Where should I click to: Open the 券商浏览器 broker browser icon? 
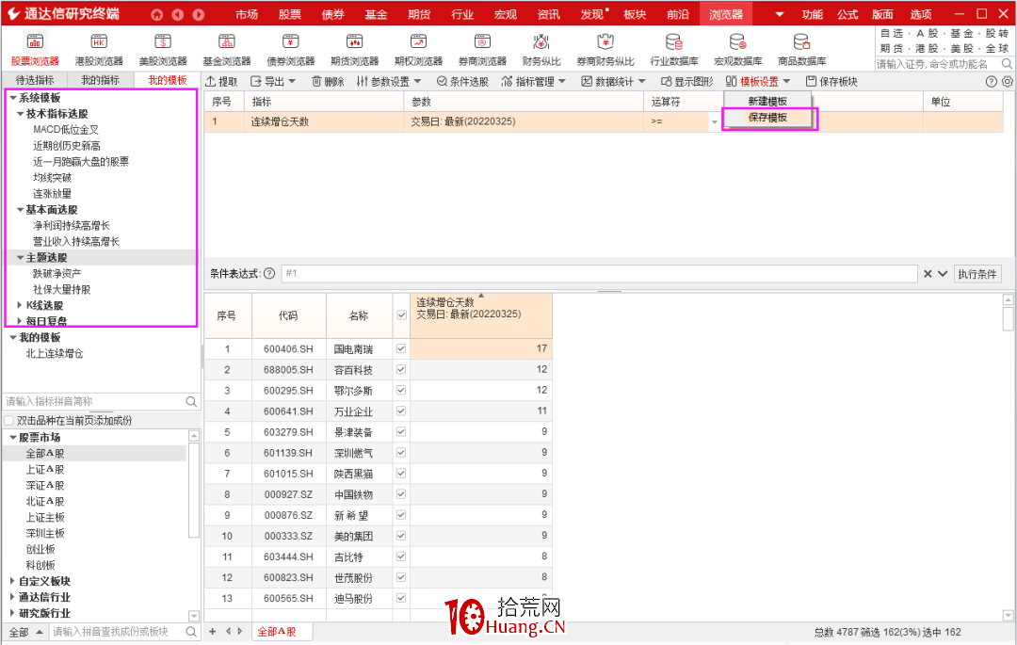pyautogui.click(x=482, y=49)
